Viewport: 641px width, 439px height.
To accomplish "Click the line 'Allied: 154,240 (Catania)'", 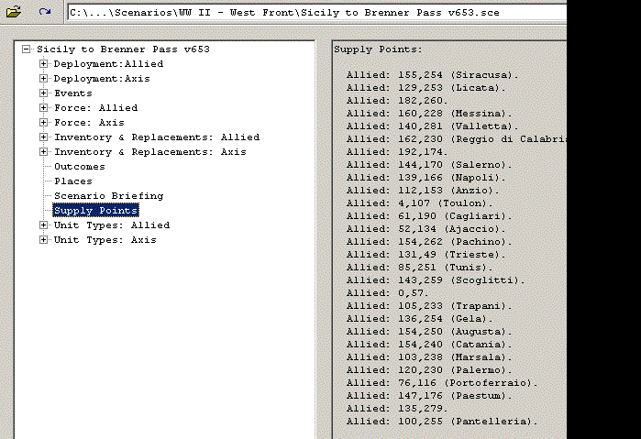I will click(x=429, y=345).
